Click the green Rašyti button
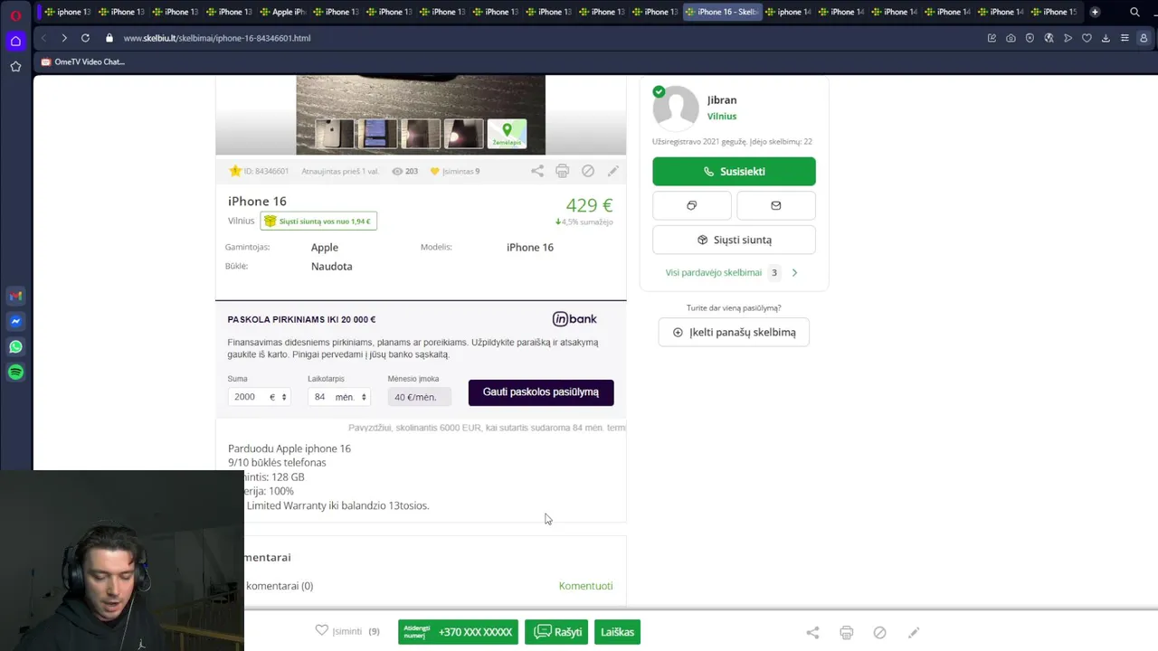This screenshot has width=1158, height=651. [556, 632]
